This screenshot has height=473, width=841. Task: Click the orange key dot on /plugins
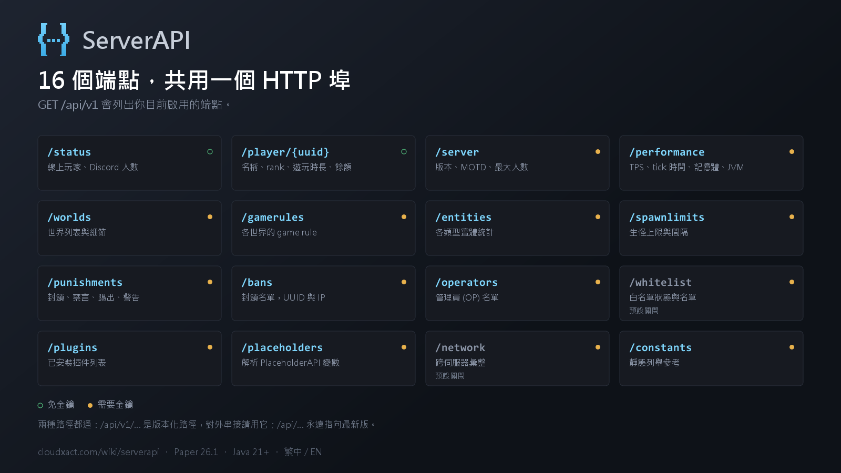(210, 347)
